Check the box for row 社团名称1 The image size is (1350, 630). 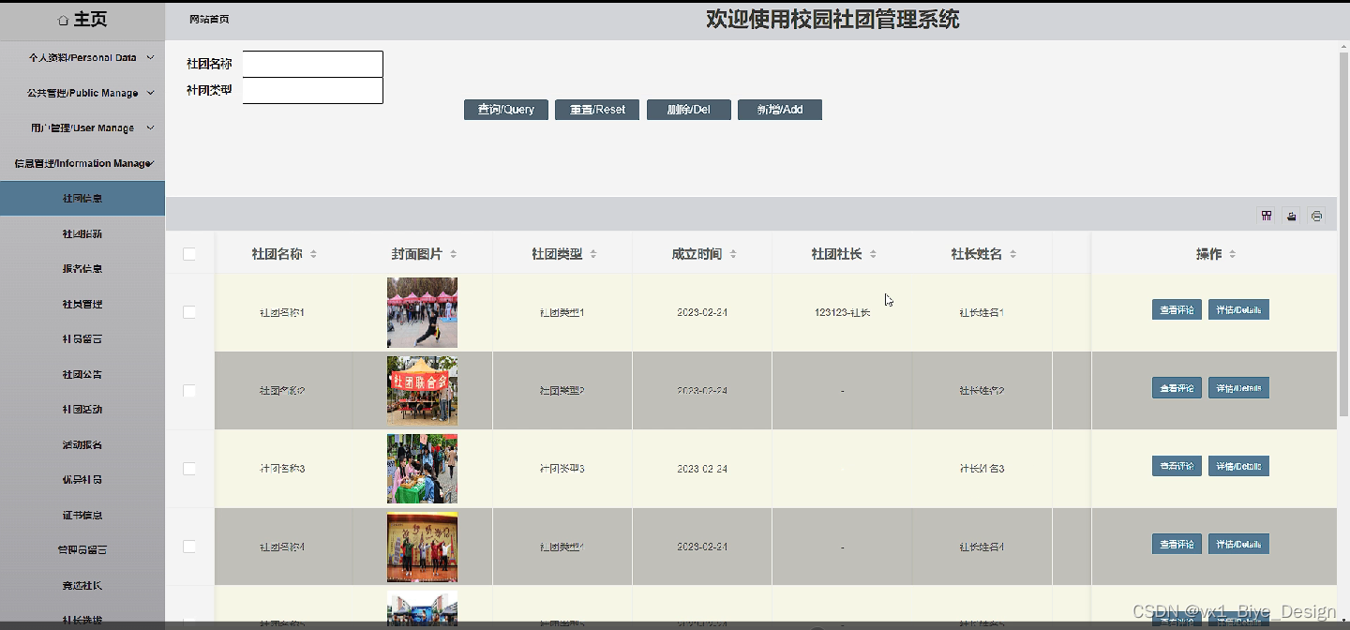189,312
